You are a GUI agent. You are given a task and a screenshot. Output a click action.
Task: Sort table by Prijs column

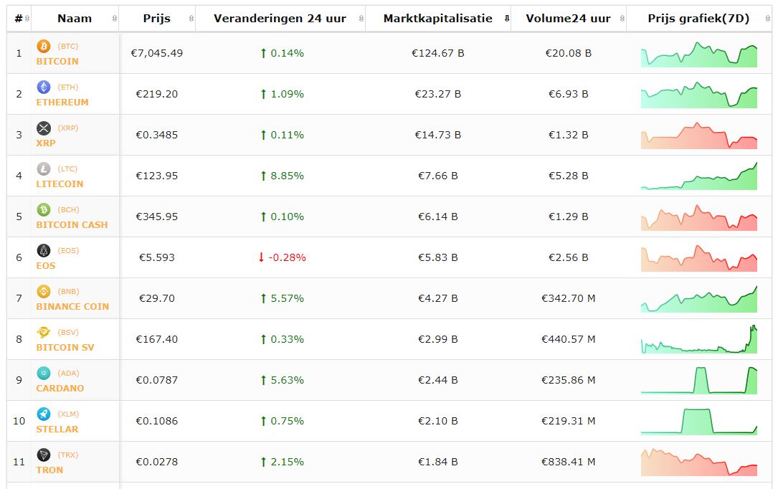[x=156, y=19]
